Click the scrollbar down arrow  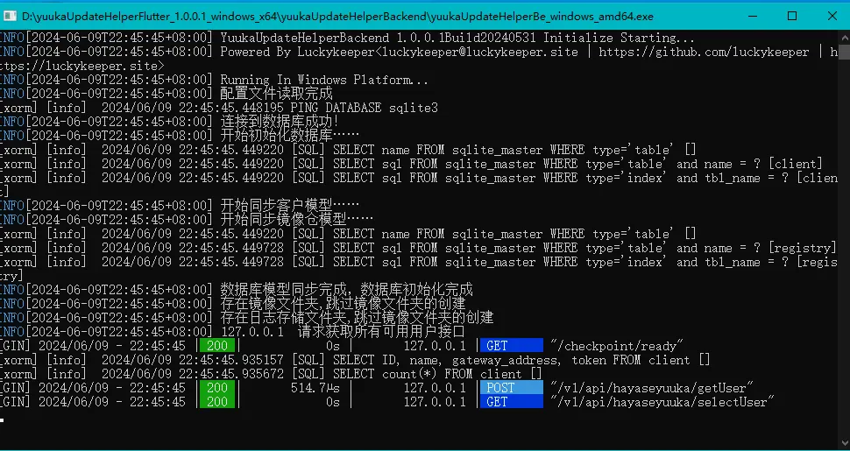tap(844, 444)
